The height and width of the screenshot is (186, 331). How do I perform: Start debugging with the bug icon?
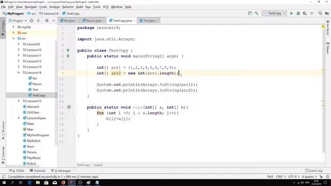[x=298, y=13]
